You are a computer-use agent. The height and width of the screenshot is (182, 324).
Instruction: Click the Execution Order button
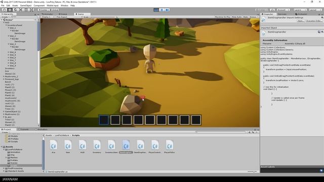click(314, 21)
